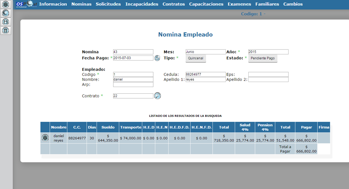This screenshot has height=189, width=349.
Task: Click the swirl logo button in the left sidebar
Action: tap(5, 13)
